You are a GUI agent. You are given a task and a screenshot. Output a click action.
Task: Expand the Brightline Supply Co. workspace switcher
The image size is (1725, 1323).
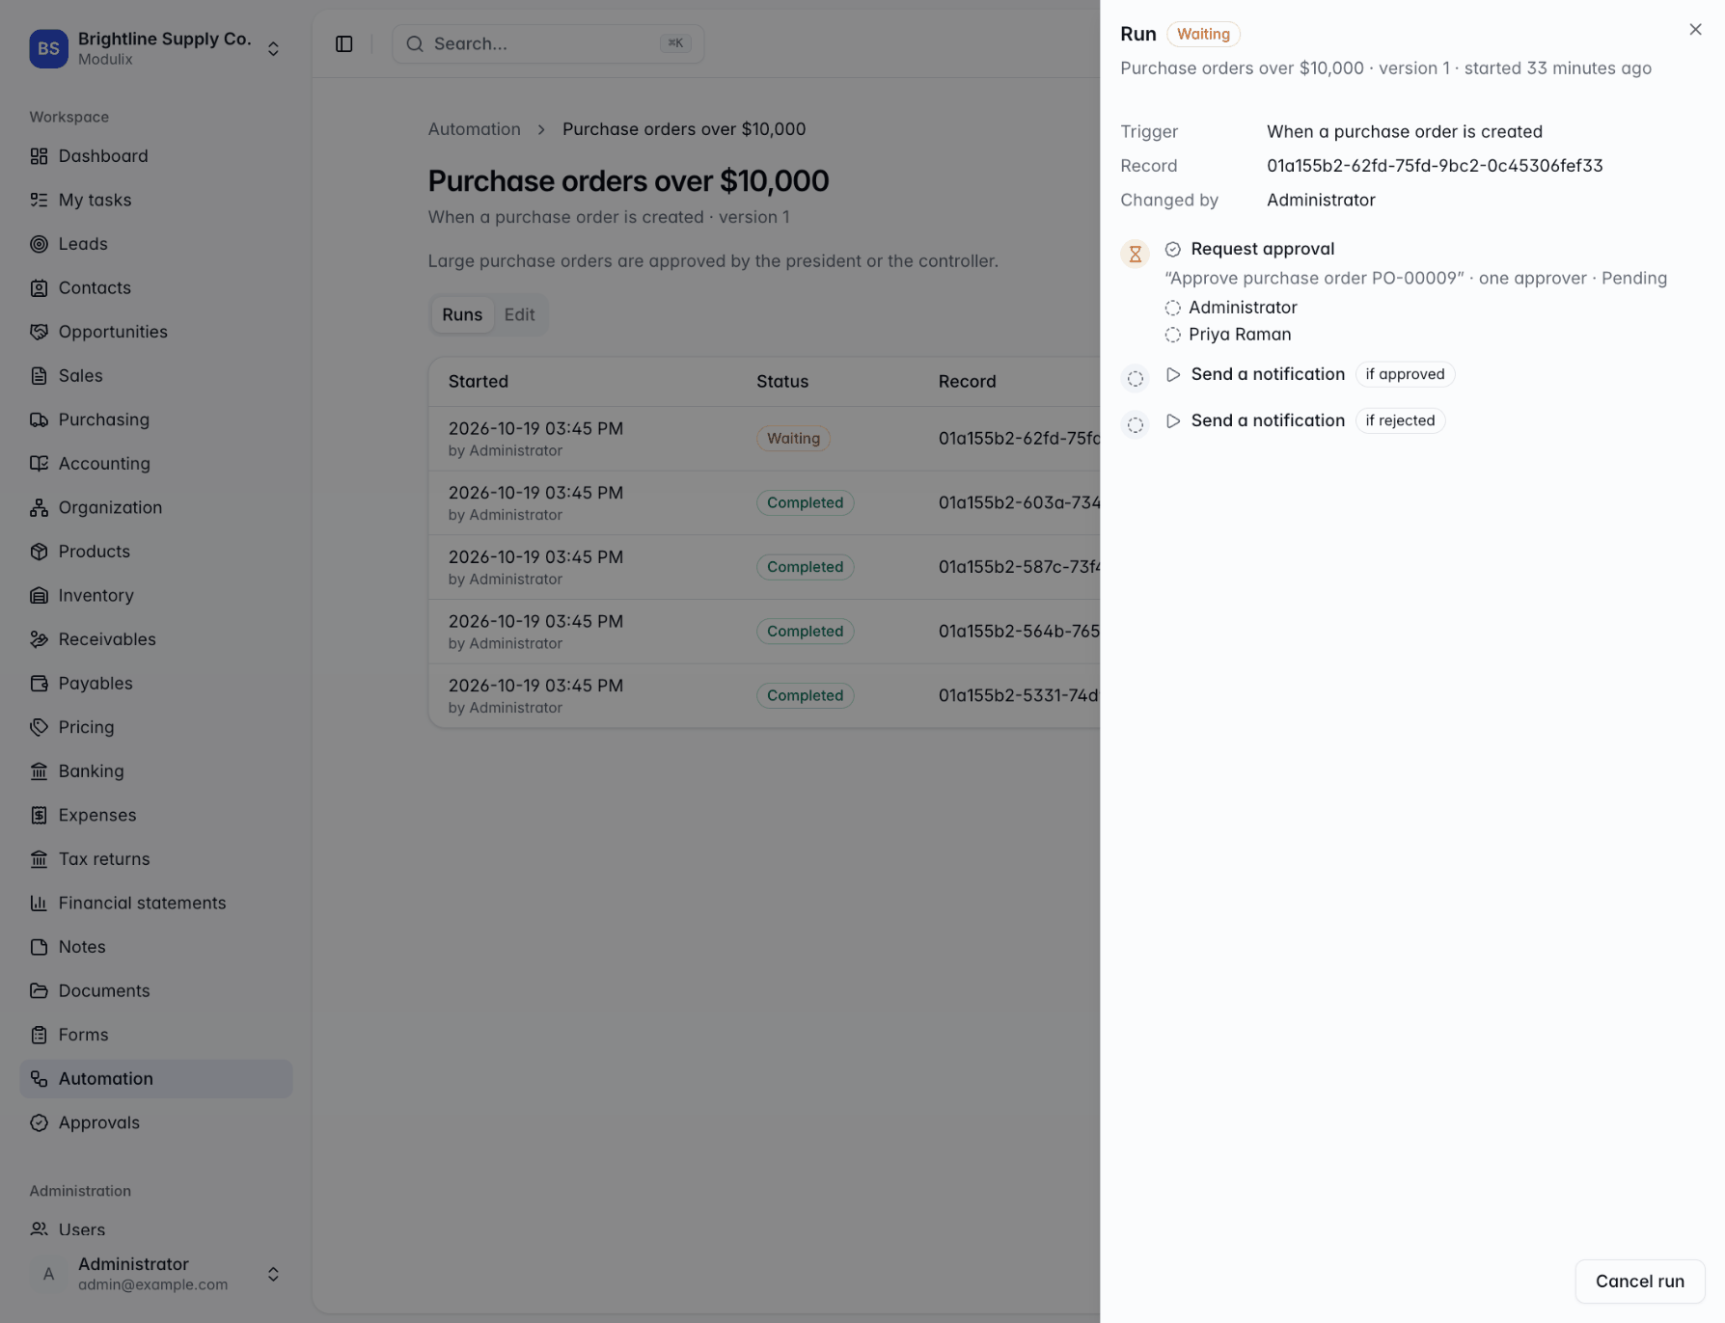coord(155,48)
